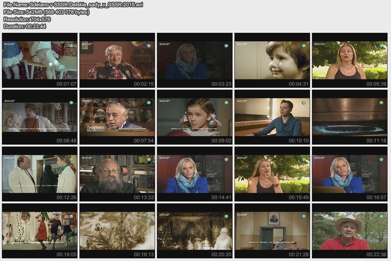Click channel logo in the 00:03:23 frame
Screen dimensions: 391x261
click(x=226, y=46)
